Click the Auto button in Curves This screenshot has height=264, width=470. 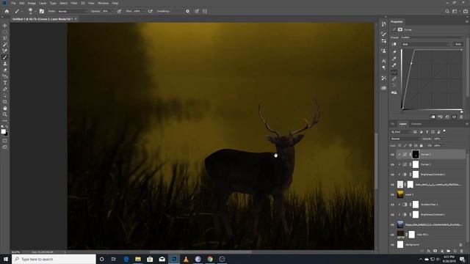point(458,44)
